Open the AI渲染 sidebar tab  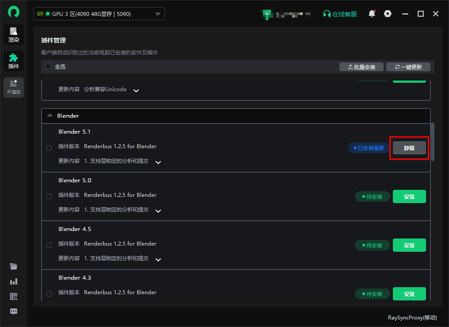(x=14, y=88)
